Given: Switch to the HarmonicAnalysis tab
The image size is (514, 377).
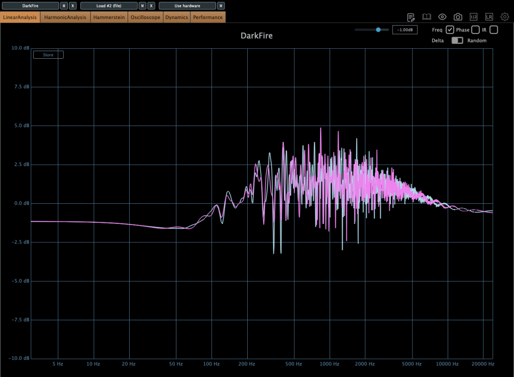Looking at the screenshot, I should [65, 18].
